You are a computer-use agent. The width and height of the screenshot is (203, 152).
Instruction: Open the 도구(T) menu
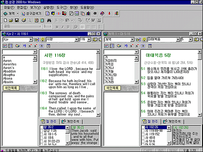pos(62,8)
